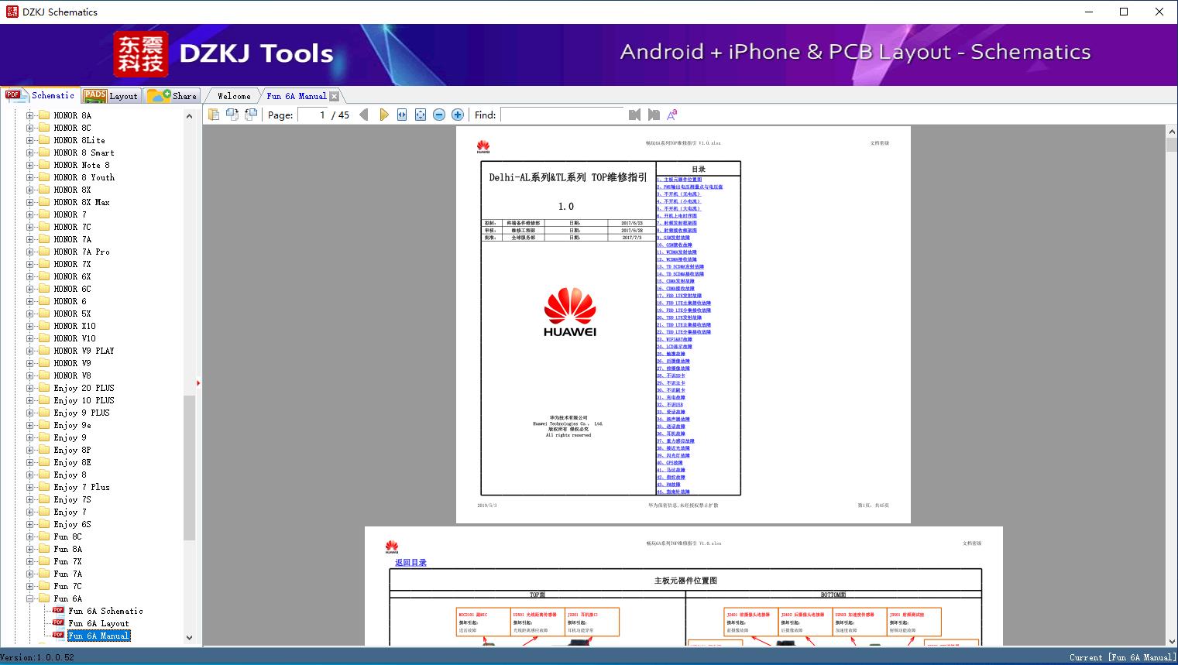Click the HONOR 7A Pro folder icon
The image size is (1178, 665).
pos(44,252)
